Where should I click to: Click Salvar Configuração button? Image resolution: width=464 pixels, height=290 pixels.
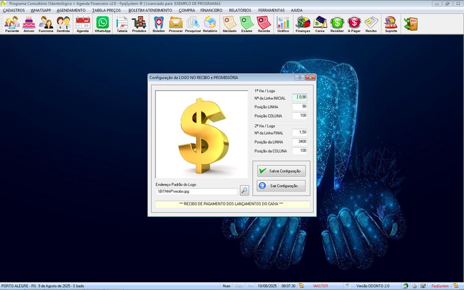(281, 171)
